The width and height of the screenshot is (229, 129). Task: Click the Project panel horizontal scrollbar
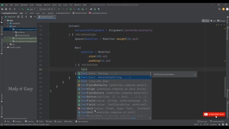(15, 119)
